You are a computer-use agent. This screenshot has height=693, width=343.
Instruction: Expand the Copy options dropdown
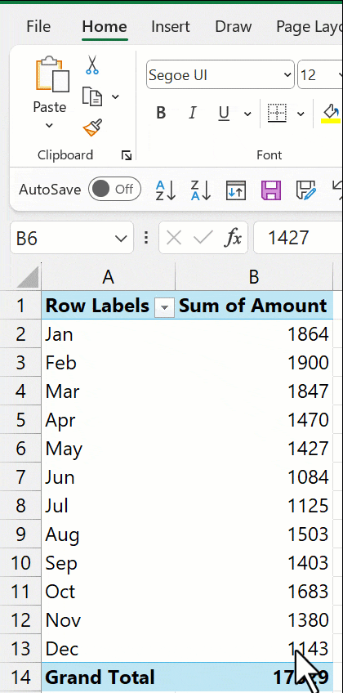(115, 96)
